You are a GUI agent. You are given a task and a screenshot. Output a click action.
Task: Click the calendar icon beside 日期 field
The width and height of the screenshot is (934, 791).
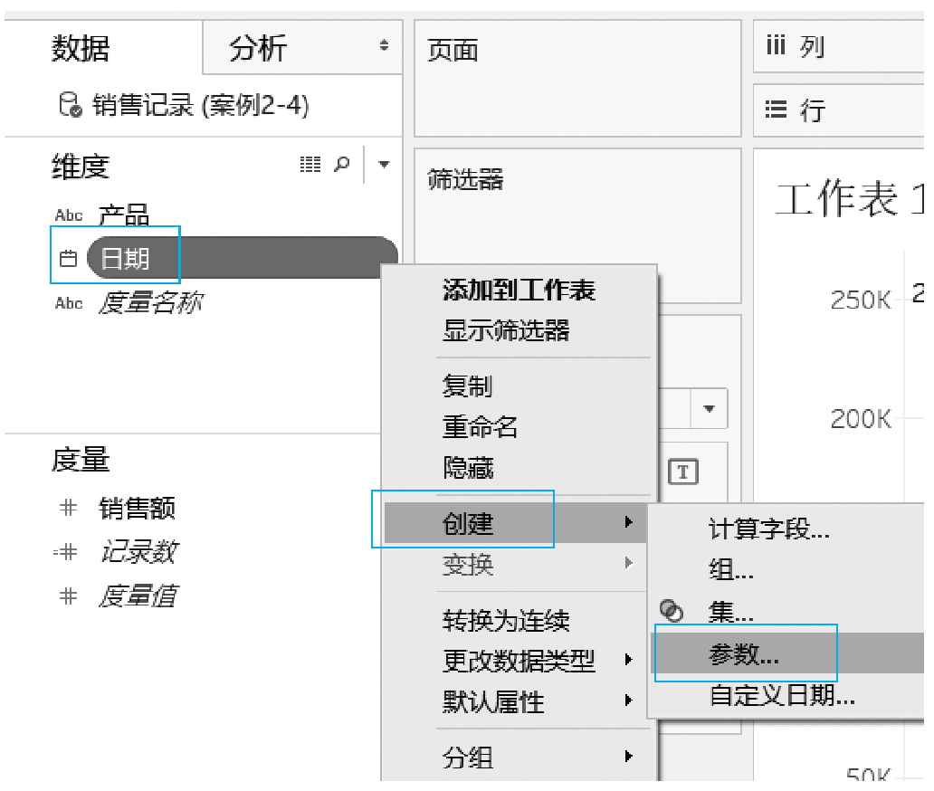[68, 259]
